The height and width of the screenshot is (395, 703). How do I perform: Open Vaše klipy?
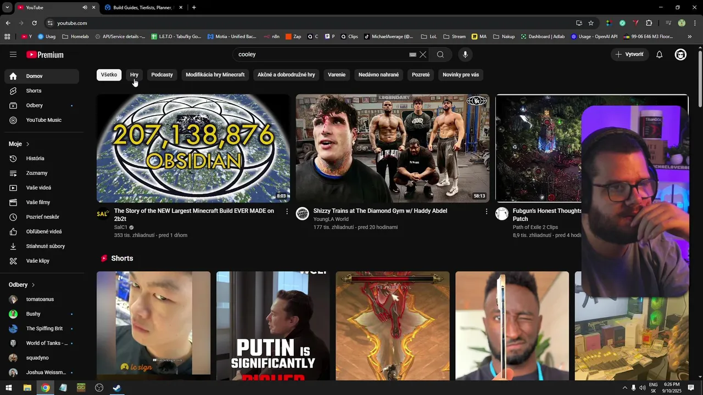[x=42, y=261]
